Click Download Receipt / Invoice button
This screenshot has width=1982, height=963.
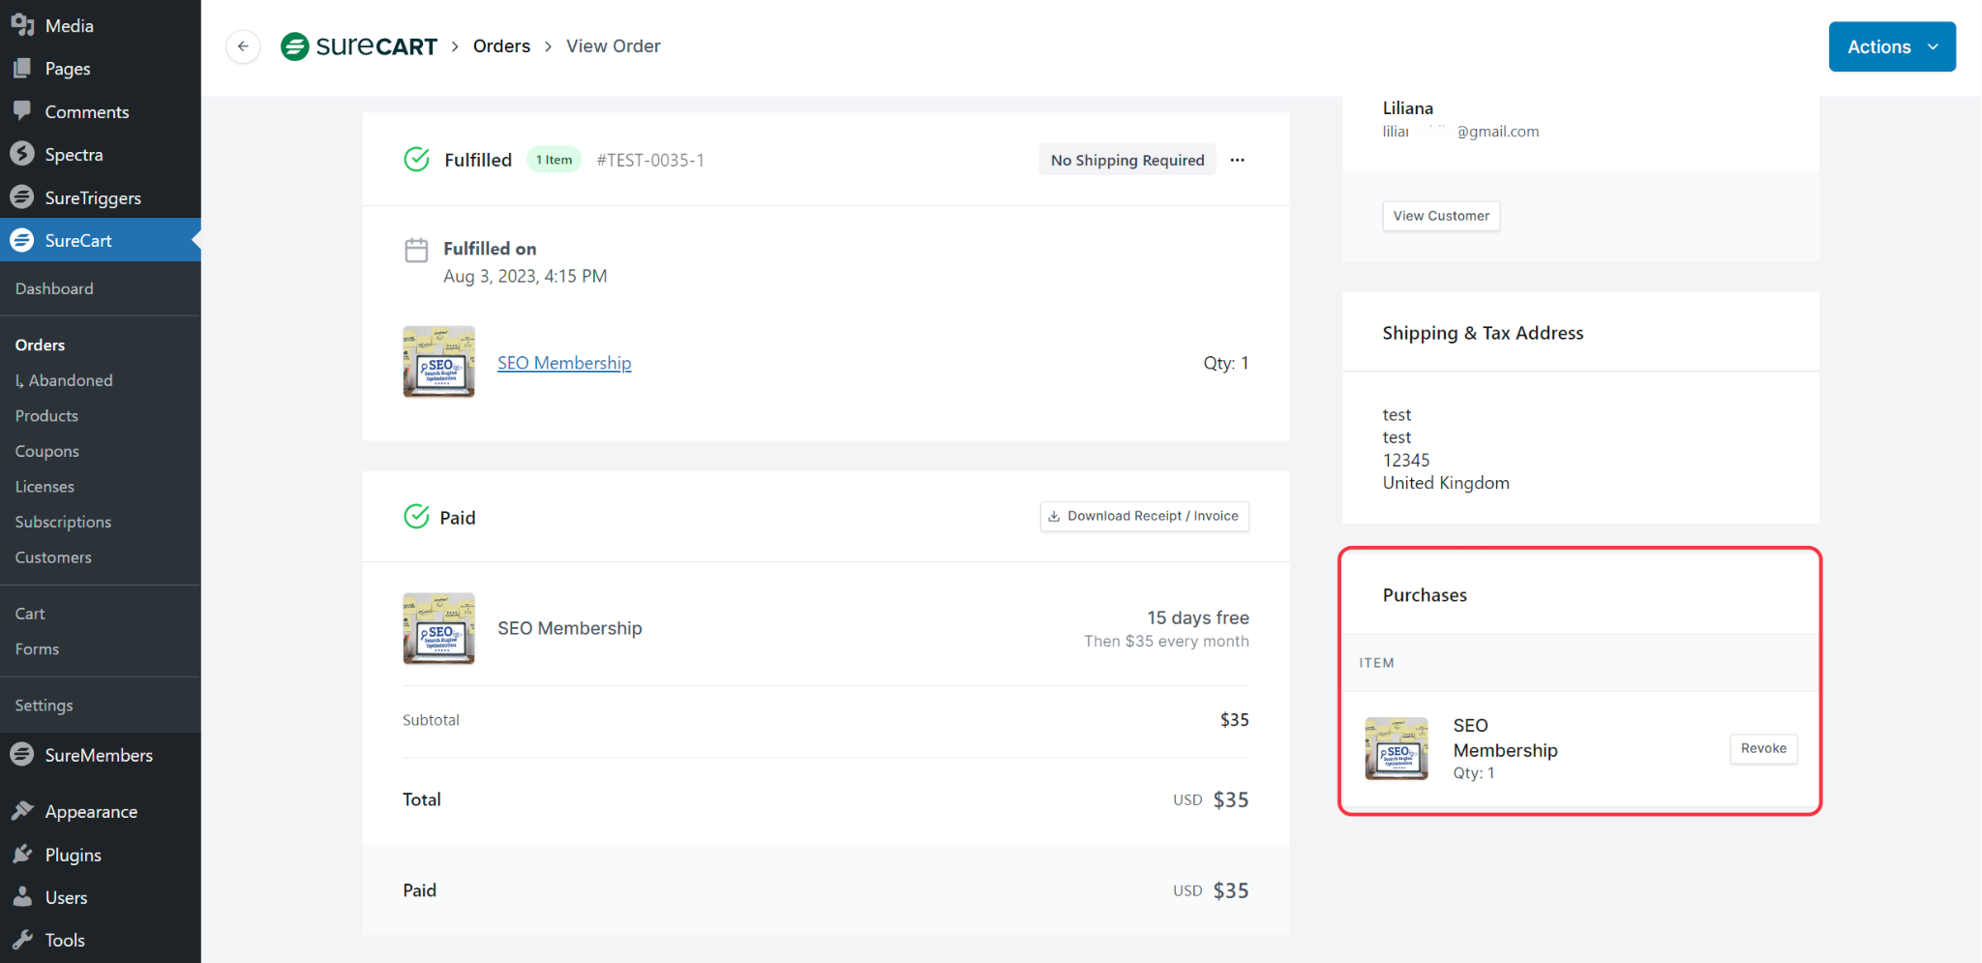pyautogui.click(x=1144, y=516)
